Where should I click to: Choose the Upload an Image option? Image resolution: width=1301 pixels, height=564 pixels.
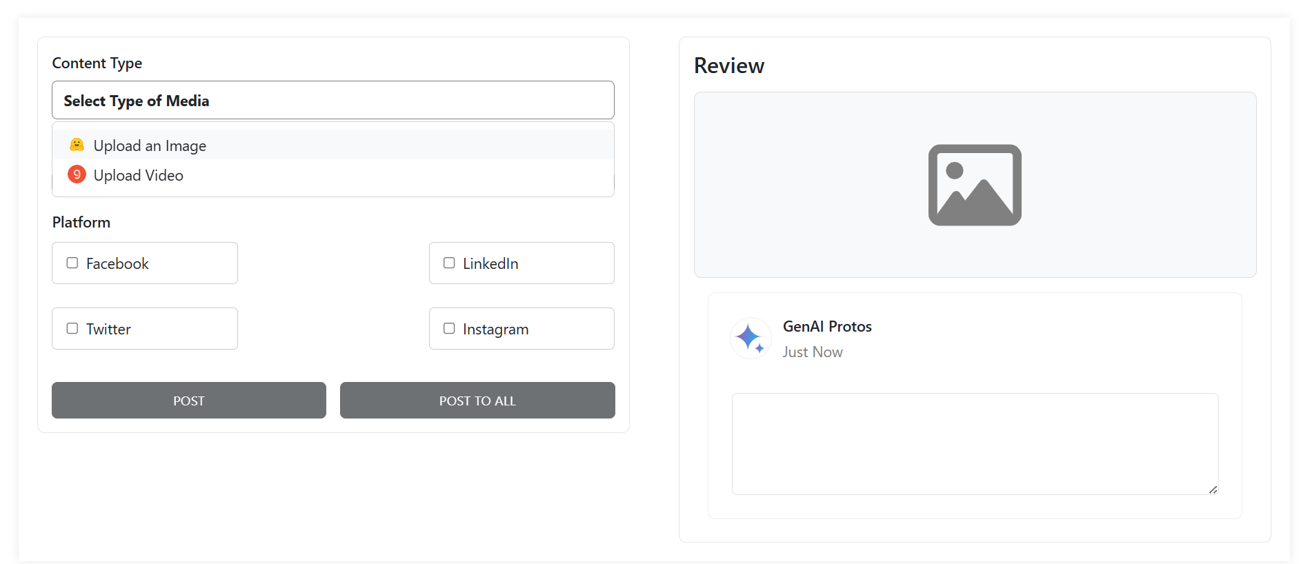(x=333, y=145)
